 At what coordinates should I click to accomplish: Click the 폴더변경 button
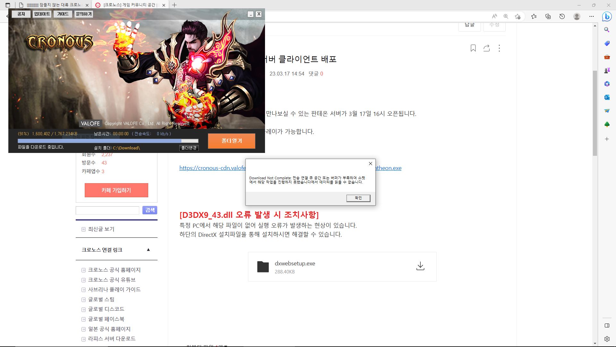pos(189,148)
